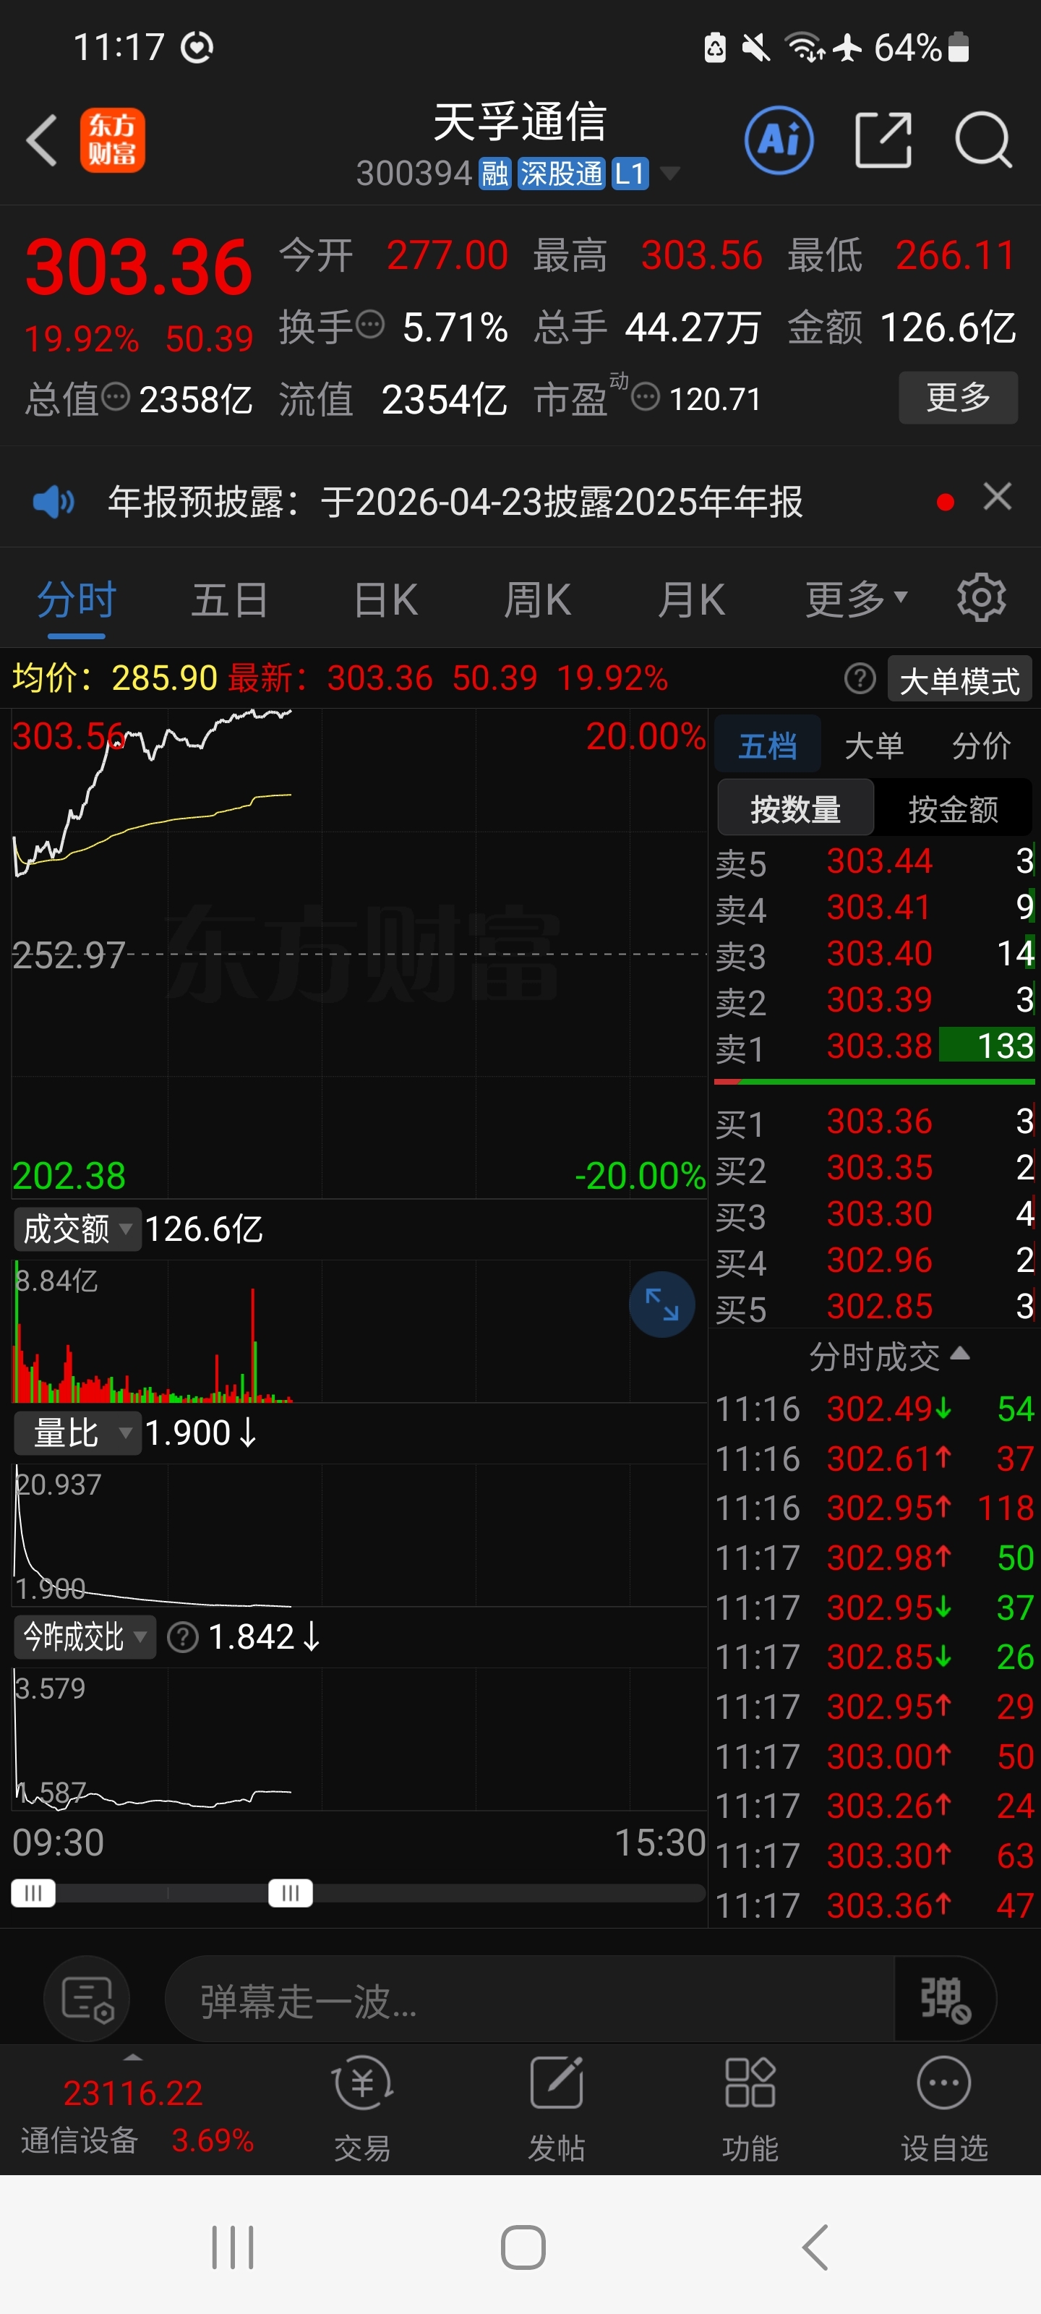Image resolution: width=1041 pixels, height=2314 pixels.
Task: Tap 设自选 add to watchlist
Action: tap(944, 2110)
